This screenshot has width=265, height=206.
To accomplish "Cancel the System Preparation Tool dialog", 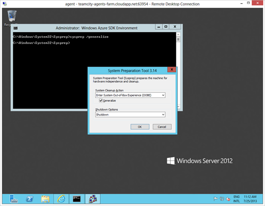I will (162, 127).
